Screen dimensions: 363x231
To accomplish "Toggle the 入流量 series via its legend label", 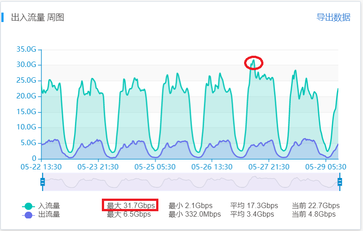I will (49, 206).
